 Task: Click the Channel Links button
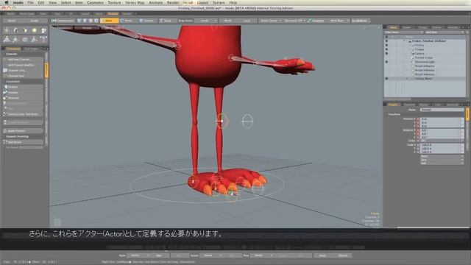(x=23, y=71)
